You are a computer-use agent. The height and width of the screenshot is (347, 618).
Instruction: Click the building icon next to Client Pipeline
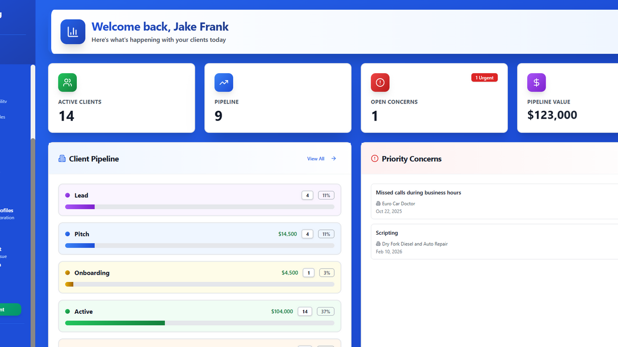click(62, 159)
